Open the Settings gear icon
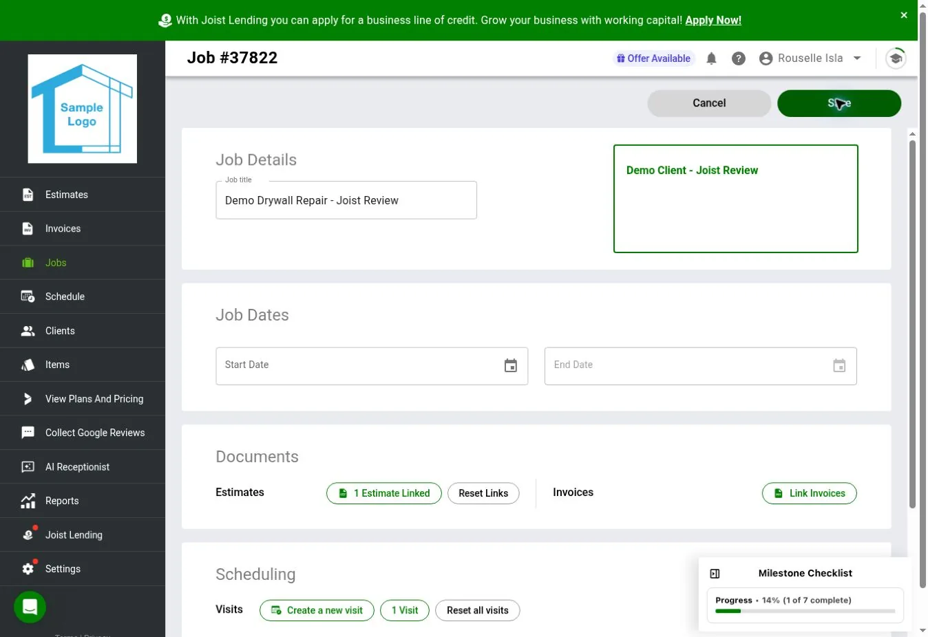 tap(28, 568)
